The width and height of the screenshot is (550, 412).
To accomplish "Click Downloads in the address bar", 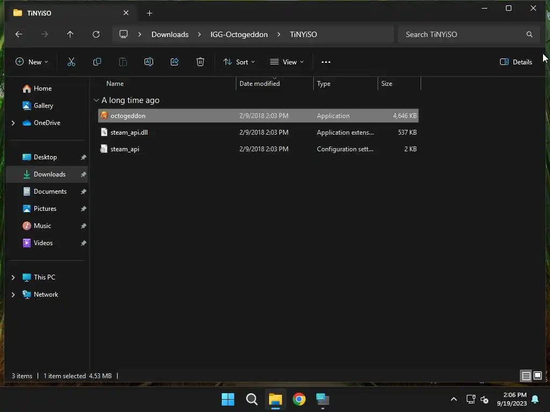I will pyautogui.click(x=170, y=34).
